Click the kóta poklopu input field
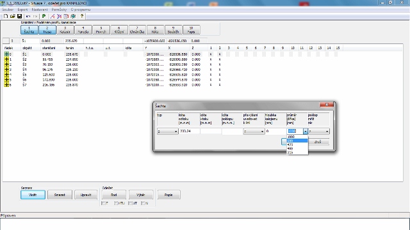This screenshot has height=230, width=410. [232, 131]
